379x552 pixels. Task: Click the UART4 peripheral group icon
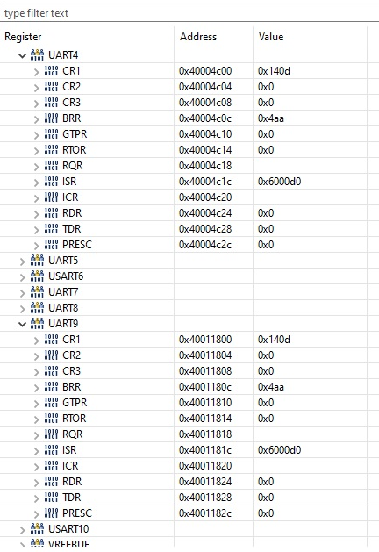[x=37, y=55]
